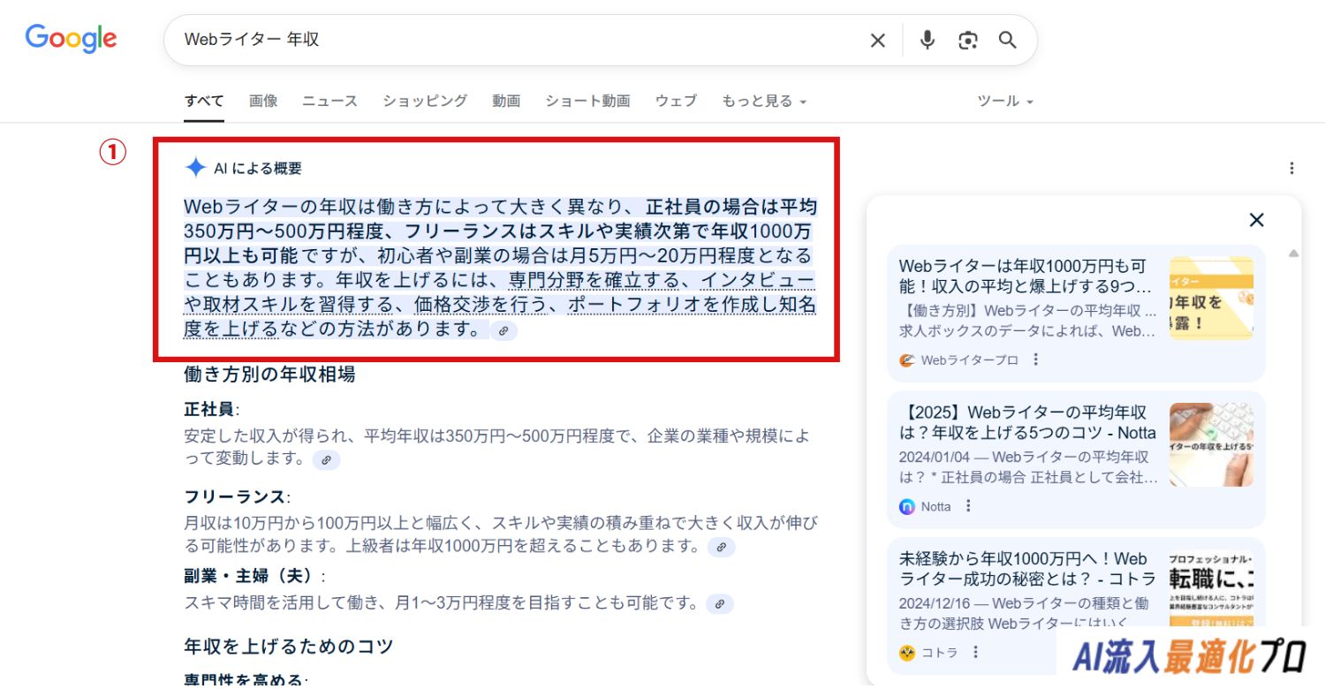Start voice search with microphone icon
Screen dimensions: 1325x689
pyautogui.click(x=927, y=41)
